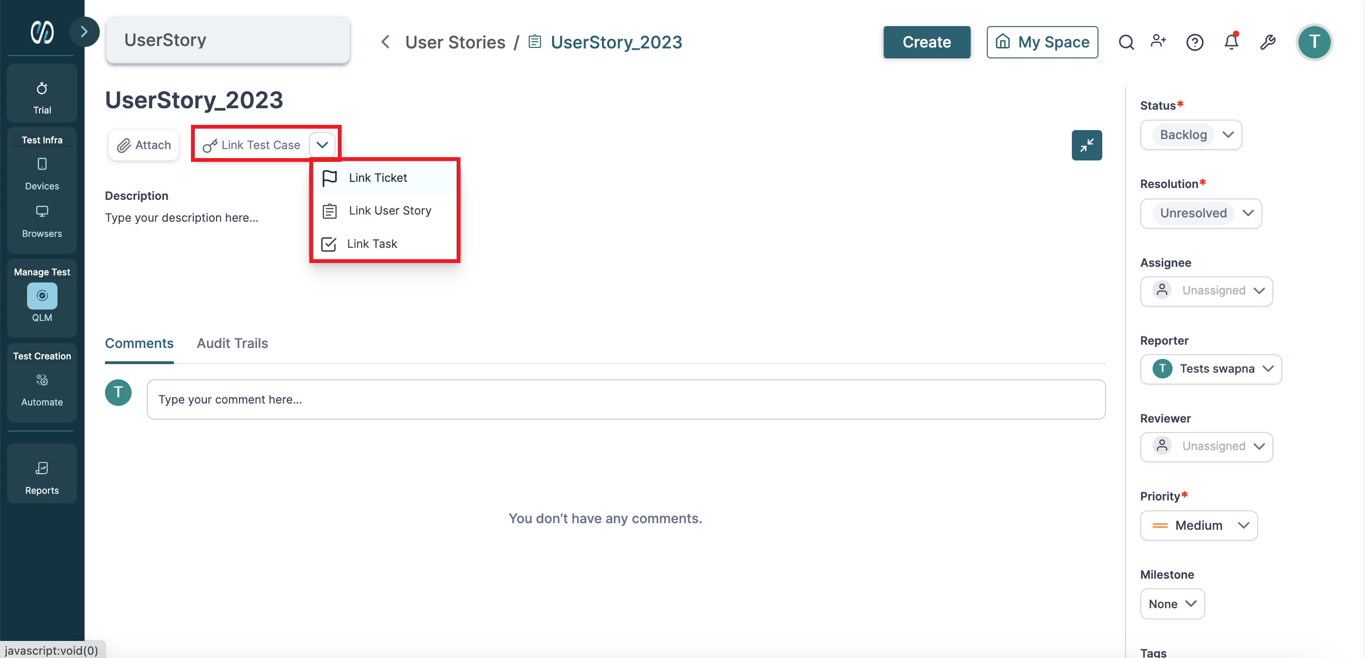Open the notifications bell
1365x658 pixels.
click(x=1231, y=41)
